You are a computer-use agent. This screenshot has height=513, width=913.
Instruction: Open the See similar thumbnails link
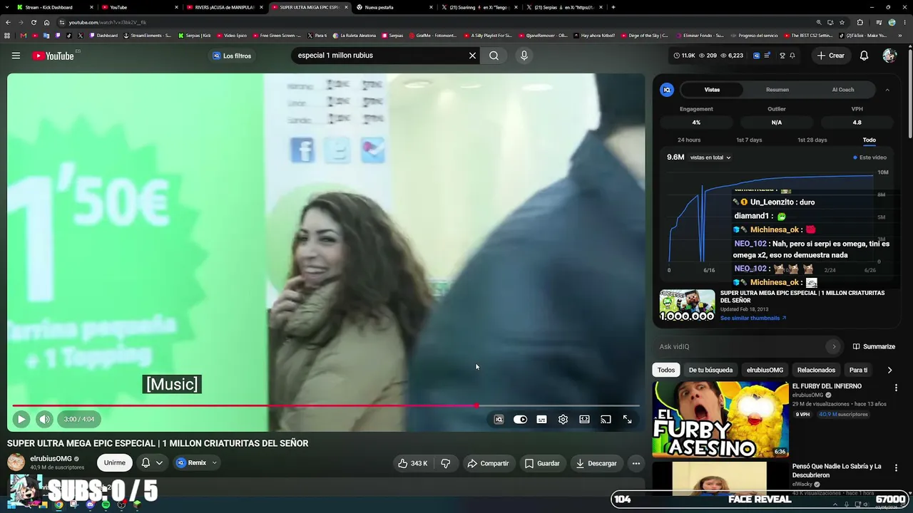[x=753, y=318]
